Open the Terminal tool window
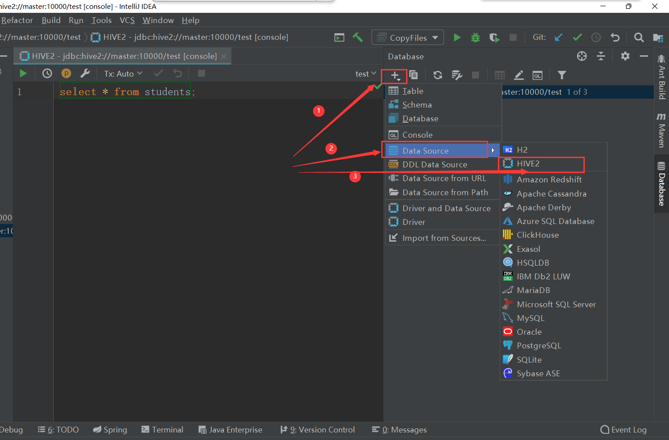The height and width of the screenshot is (440, 669). (162, 429)
